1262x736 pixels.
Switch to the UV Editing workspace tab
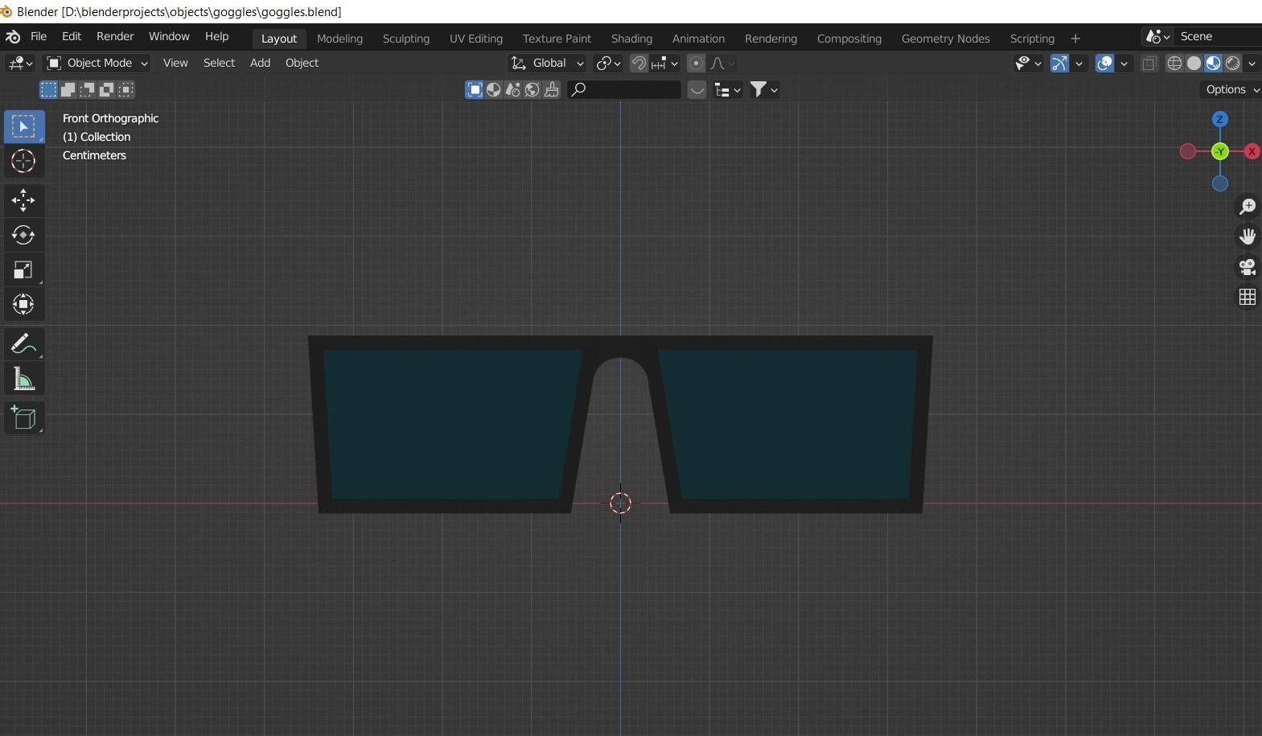coord(476,39)
